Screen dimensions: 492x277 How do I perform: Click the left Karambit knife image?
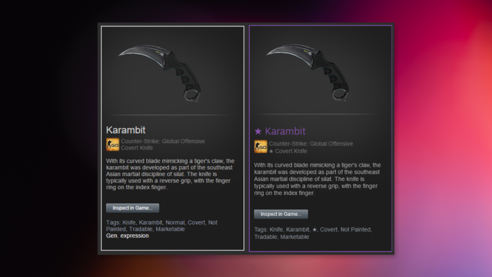point(161,73)
